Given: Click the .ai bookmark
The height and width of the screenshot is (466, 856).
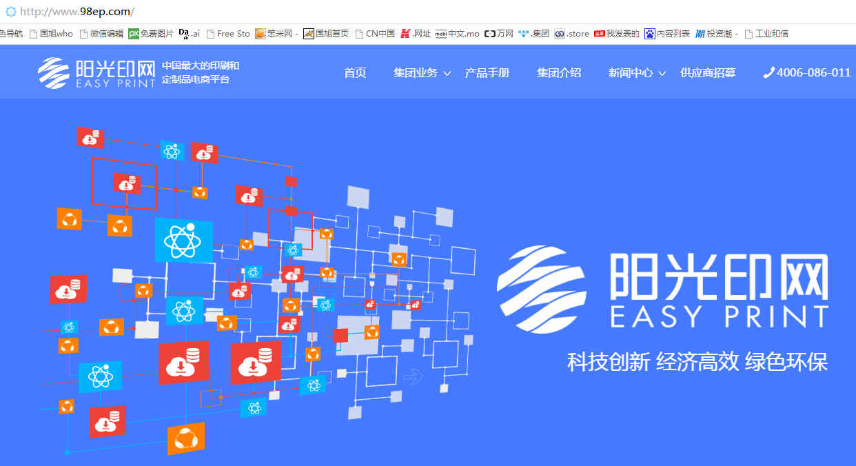Looking at the screenshot, I should [x=190, y=34].
